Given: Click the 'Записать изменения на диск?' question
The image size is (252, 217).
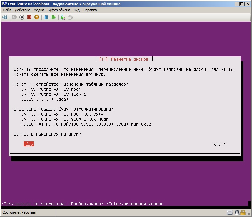Looking at the screenshot, I should click(x=47, y=134).
